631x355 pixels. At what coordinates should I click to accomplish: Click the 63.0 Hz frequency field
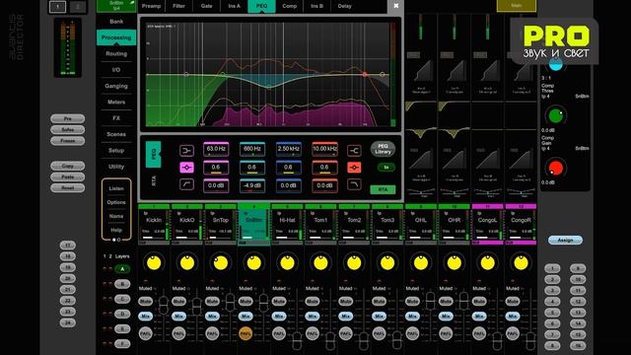tap(216, 149)
